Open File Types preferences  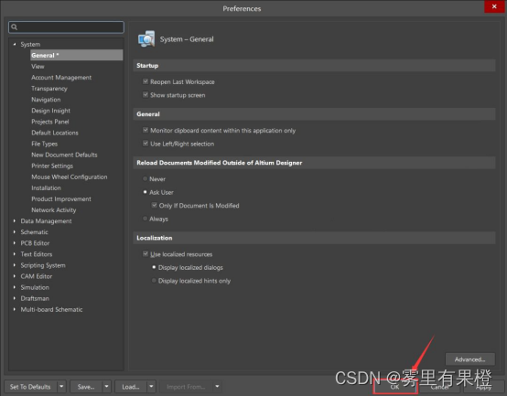click(x=44, y=144)
